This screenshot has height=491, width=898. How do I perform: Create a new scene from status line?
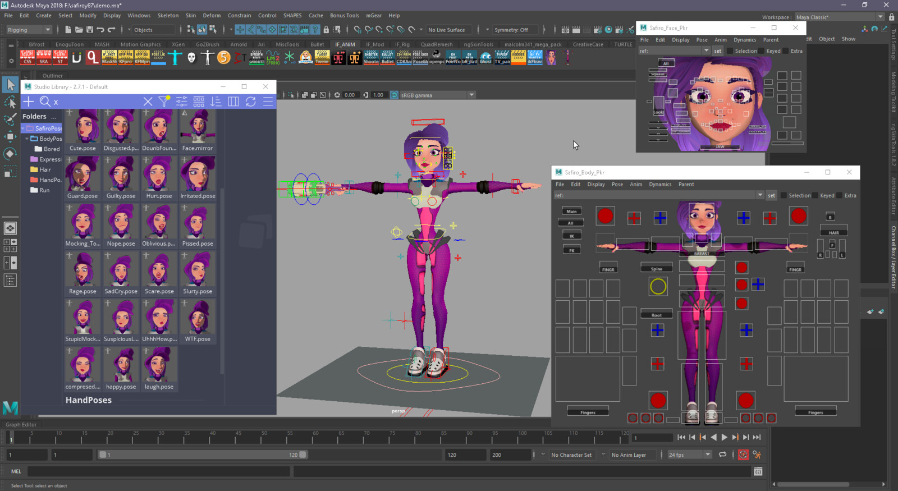pyautogui.click(x=68, y=30)
